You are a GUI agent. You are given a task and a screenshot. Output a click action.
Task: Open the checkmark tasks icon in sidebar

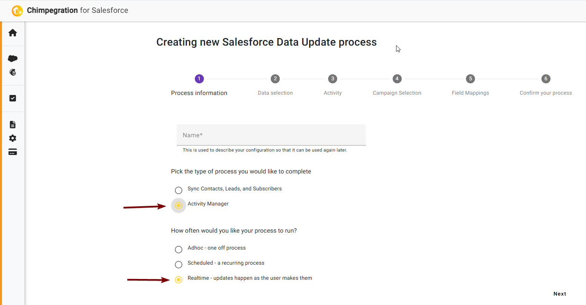click(x=13, y=98)
